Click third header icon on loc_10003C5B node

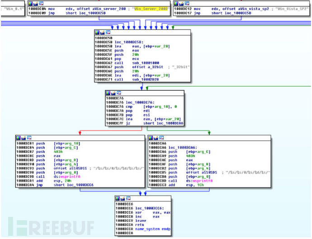(109, 33)
